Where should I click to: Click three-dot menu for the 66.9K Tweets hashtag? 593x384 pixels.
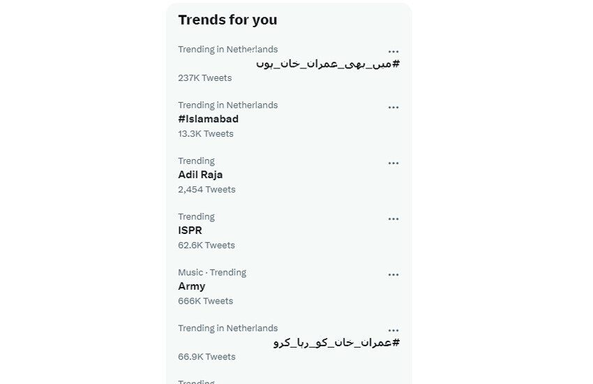pyautogui.click(x=393, y=331)
